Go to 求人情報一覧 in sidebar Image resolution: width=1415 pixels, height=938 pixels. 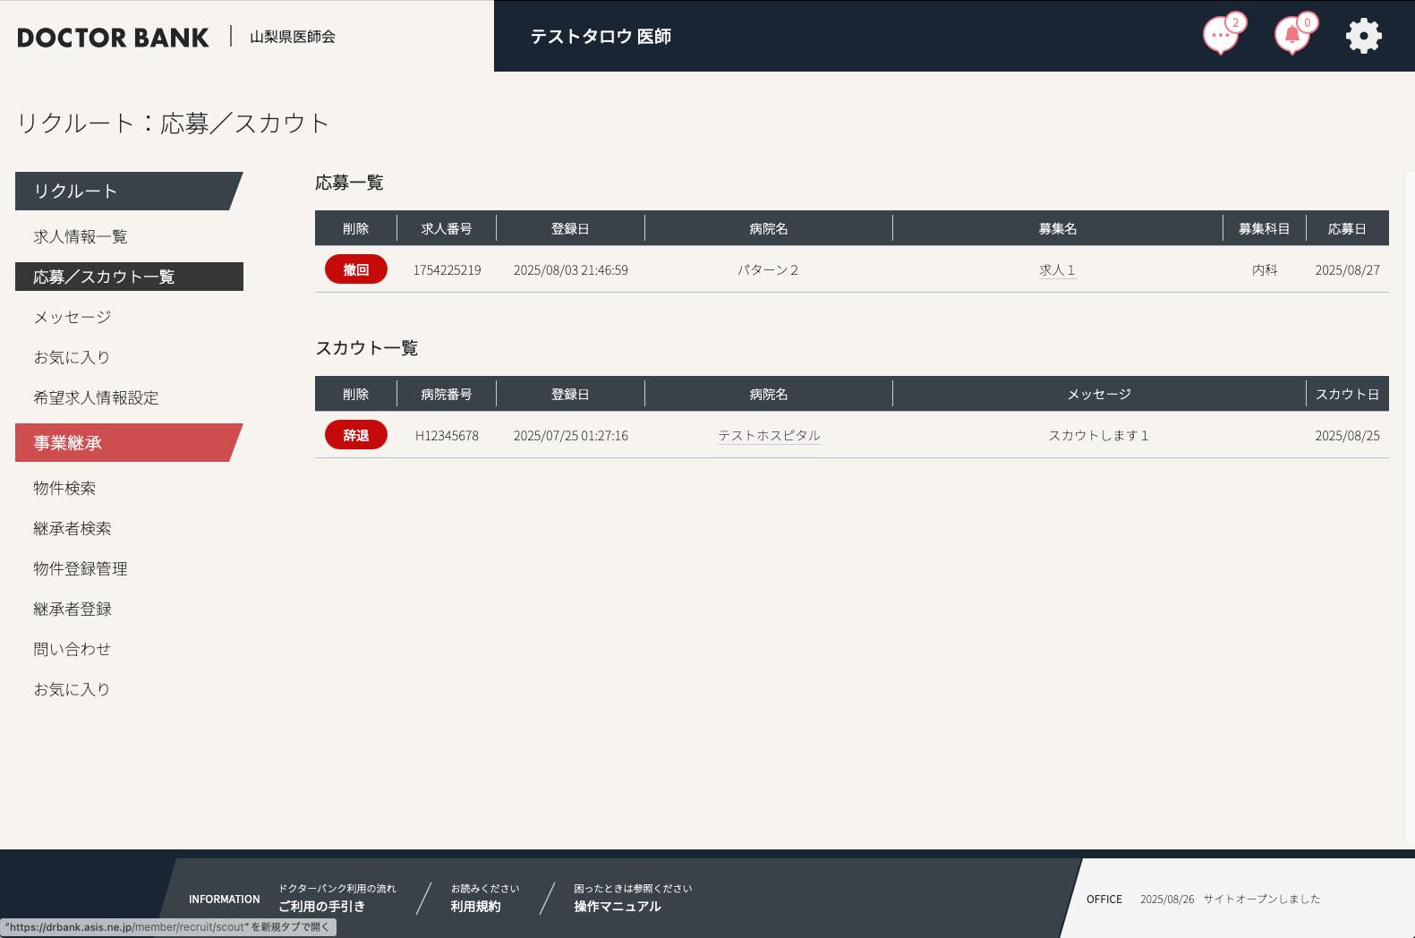[81, 236]
